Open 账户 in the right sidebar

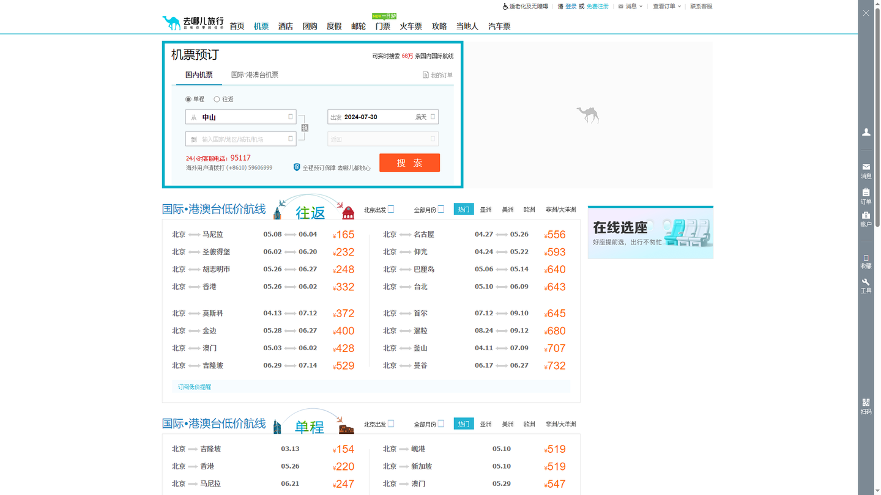click(866, 219)
